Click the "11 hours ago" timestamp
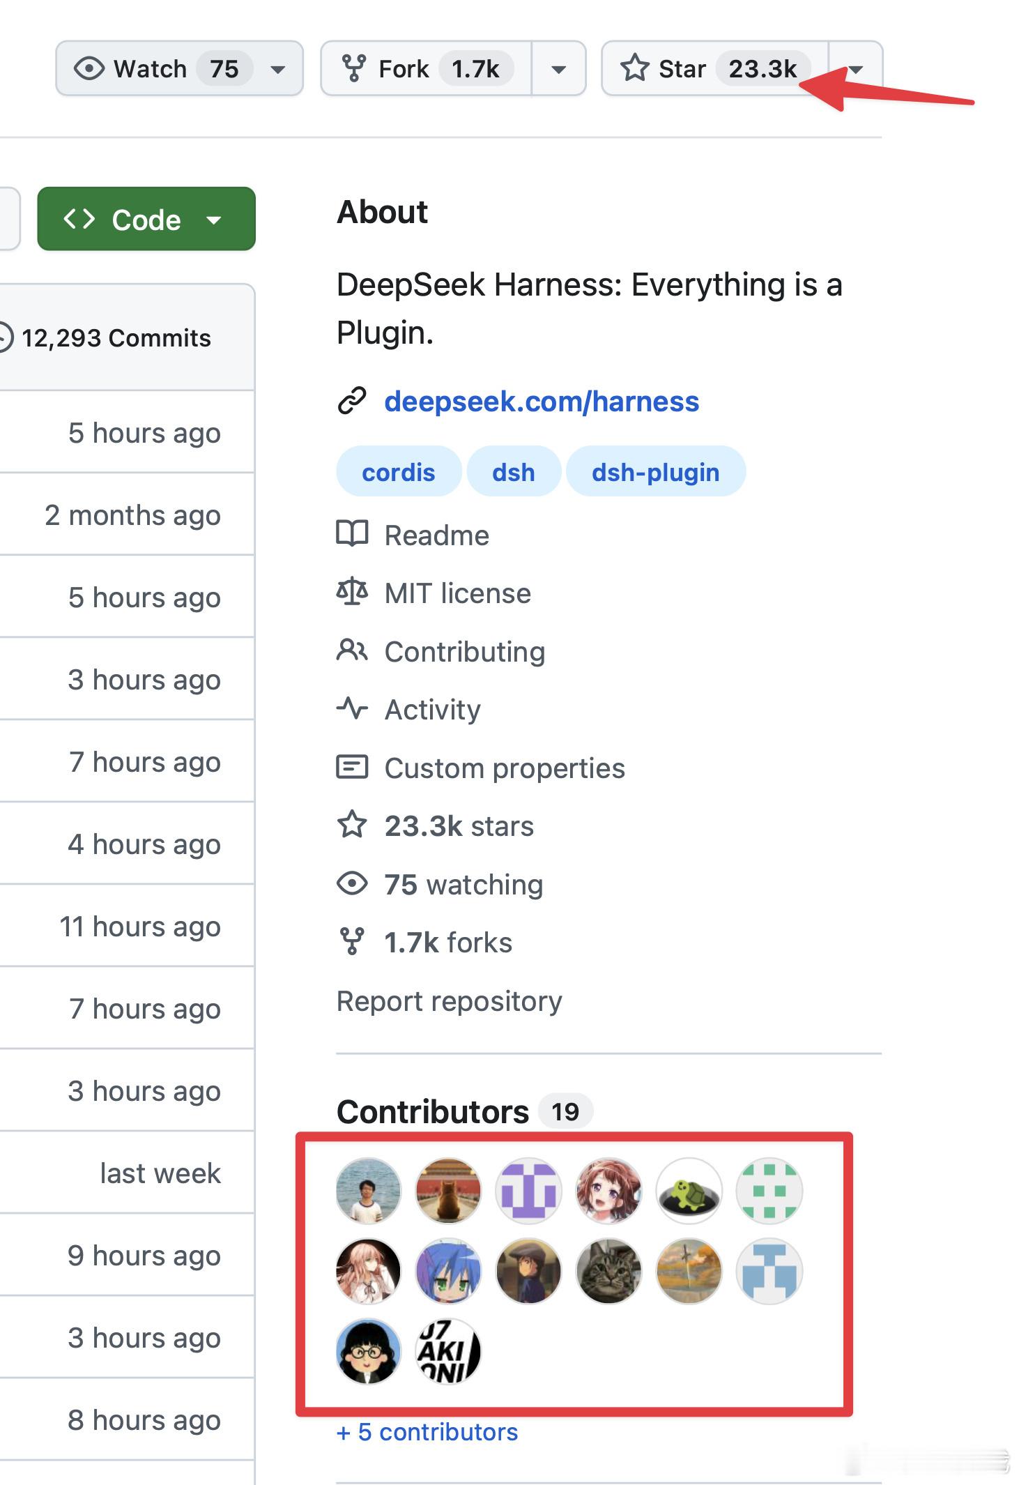Image resolution: width=1019 pixels, height=1485 pixels. pyautogui.click(x=140, y=927)
